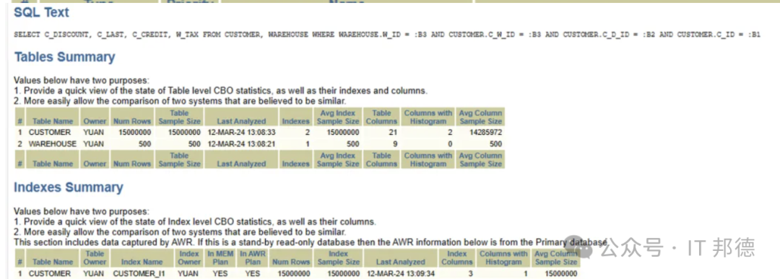
Task: Click the note about data captured by AWR
Action: [310, 242]
